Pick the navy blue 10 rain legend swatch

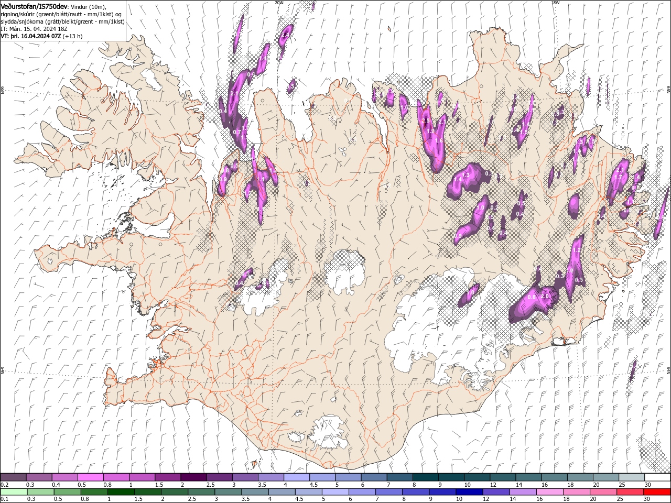[x=469, y=492]
